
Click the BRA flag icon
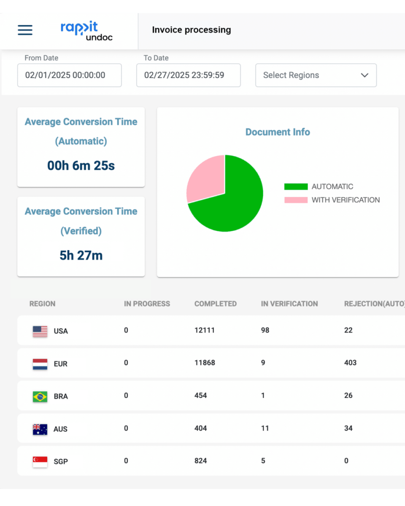tap(39, 396)
